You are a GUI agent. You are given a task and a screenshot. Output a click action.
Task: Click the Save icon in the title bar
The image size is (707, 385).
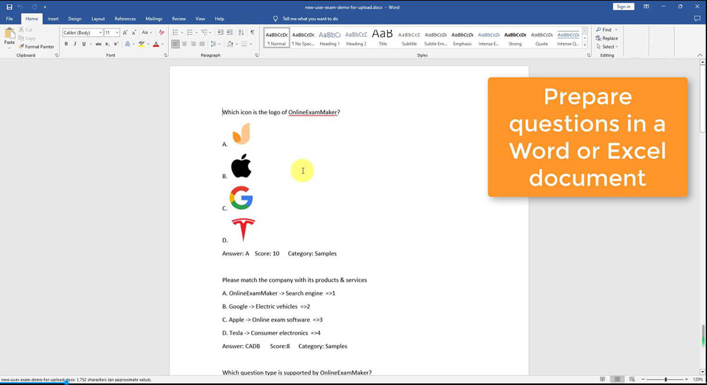coord(9,6)
